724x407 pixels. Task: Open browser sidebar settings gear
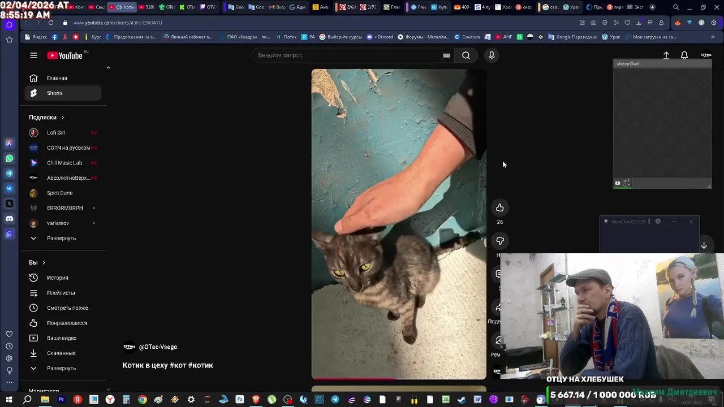point(9,358)
